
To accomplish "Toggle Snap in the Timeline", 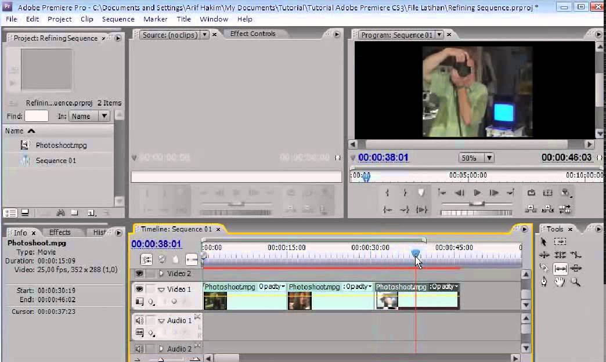I will click(146, 259).
